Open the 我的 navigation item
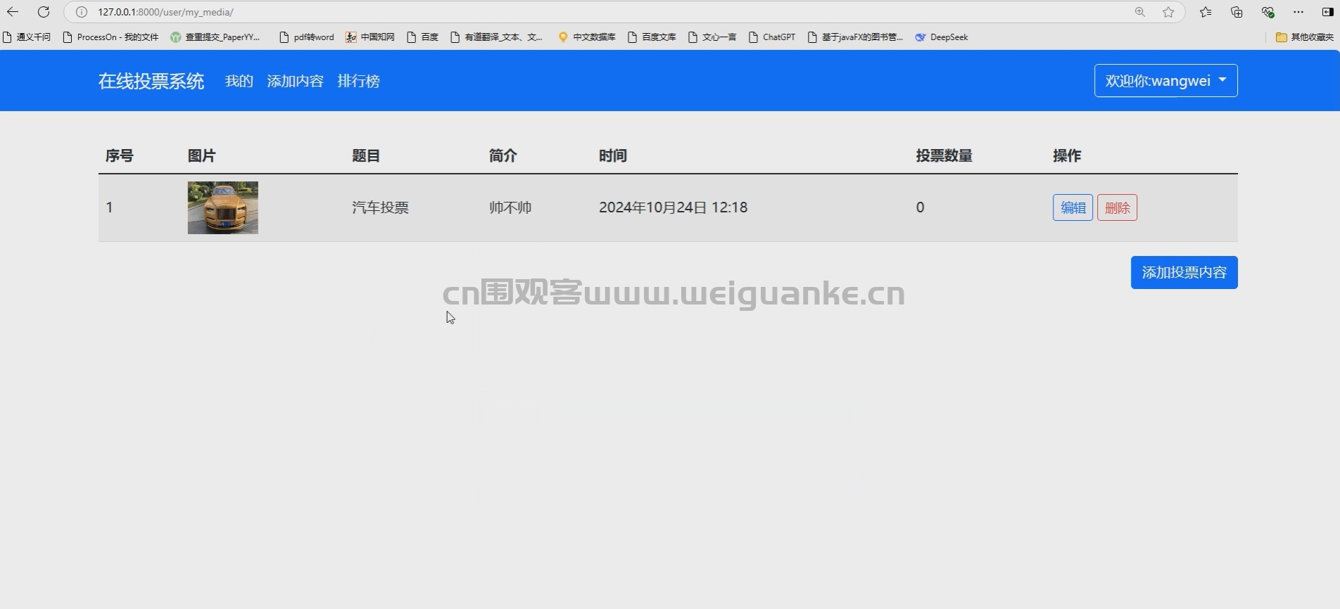The width and height of the screenshot is (1340, 609). coord(239,81)
